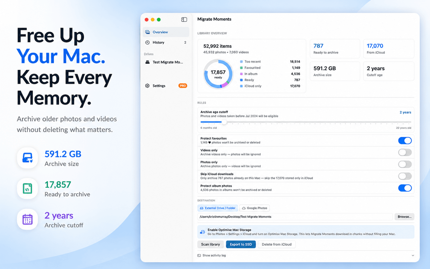
Task: Disable the Protect favourites toggle
Action: (405, 140)
